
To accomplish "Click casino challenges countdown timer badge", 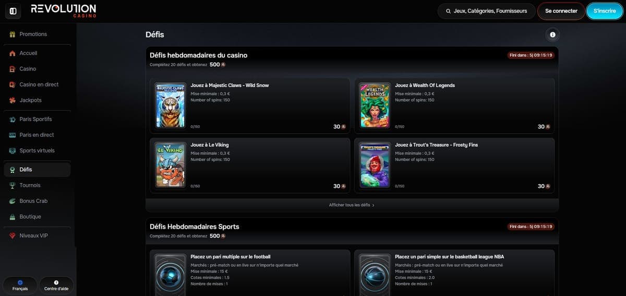I will point(531,55).
